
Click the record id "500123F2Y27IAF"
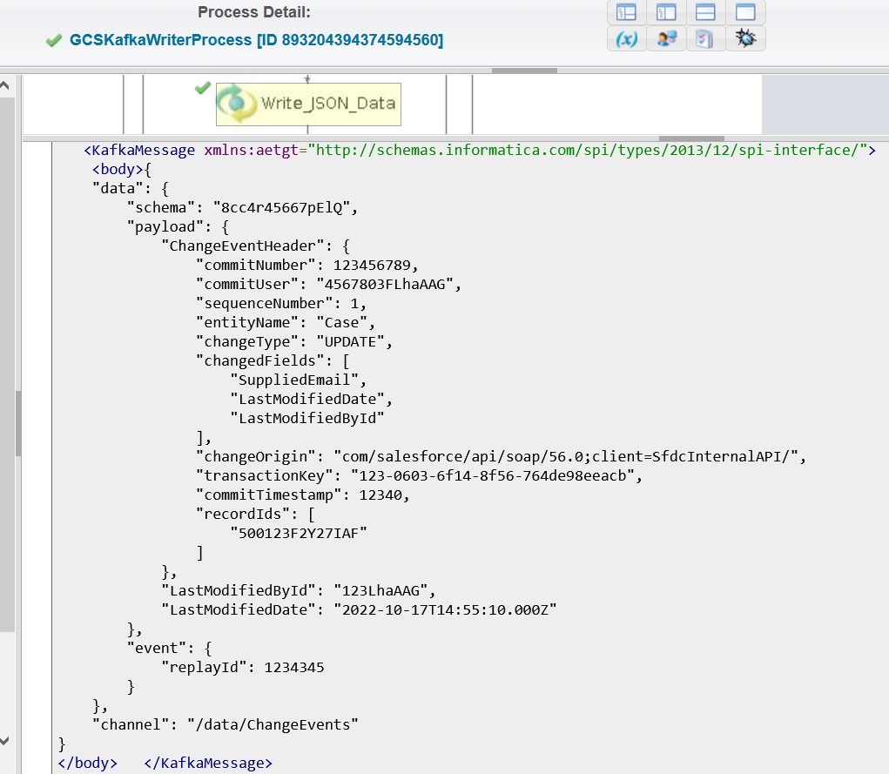[299, 533]
